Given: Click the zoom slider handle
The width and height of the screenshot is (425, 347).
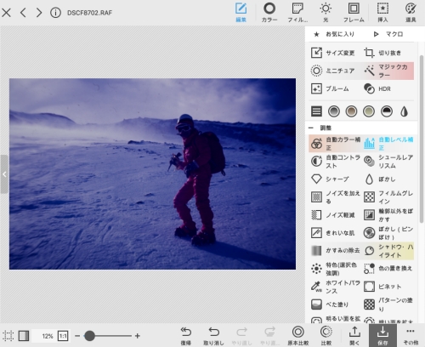Looking at the screenshot, I should pos(89,336).
